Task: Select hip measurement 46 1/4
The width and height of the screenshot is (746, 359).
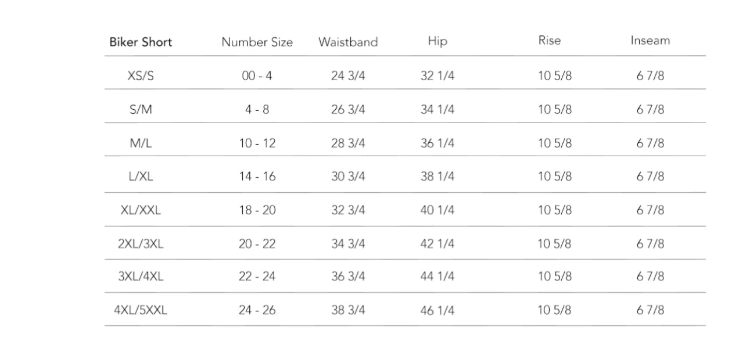Action: coord(437,310)
